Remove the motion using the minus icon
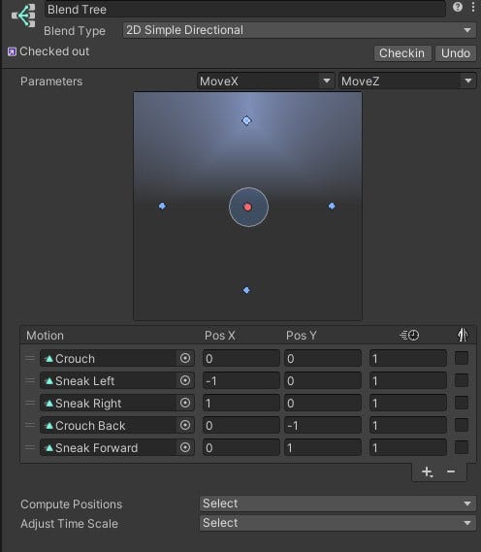 click(x=451, y=471)
